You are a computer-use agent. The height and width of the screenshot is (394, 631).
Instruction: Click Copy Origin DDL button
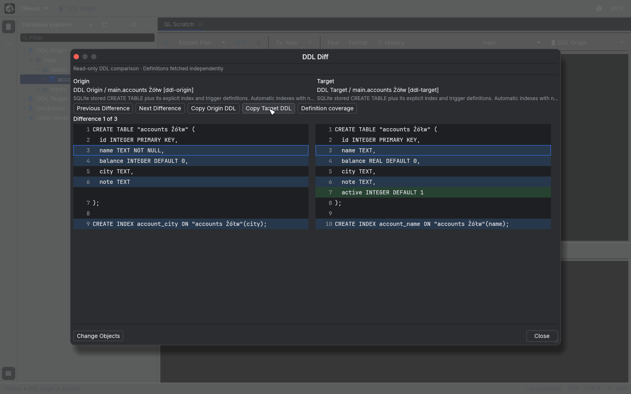(x=213, y=108)
